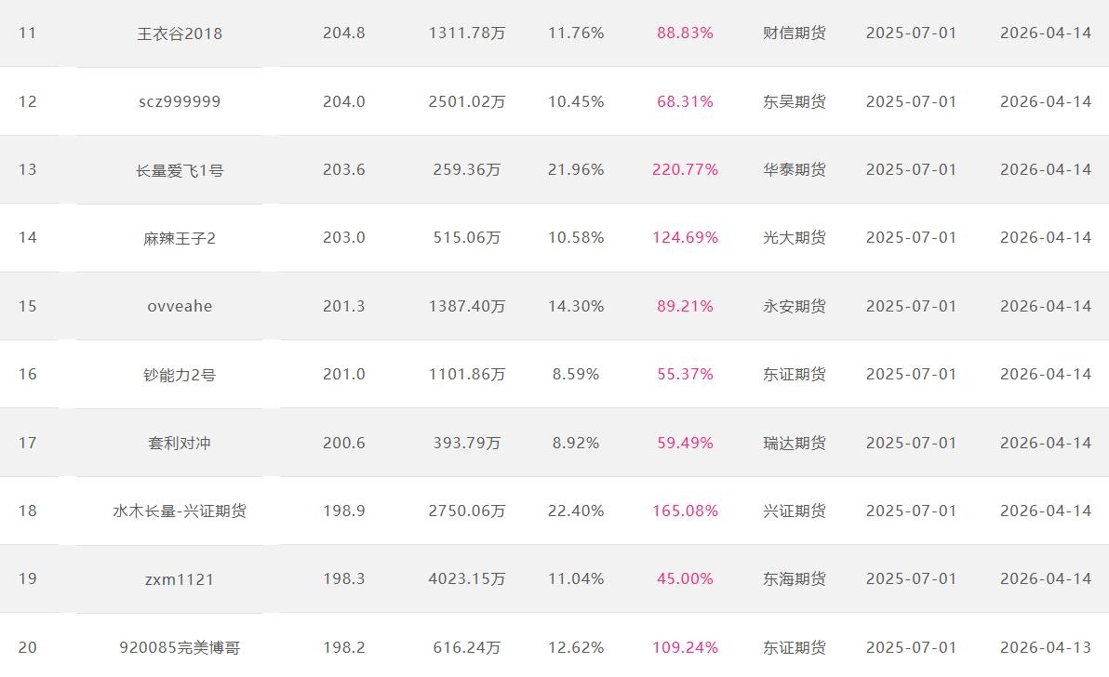1109x677 pixels.
Task: Select the 东吴期货 company cell
Action: point(794,101)
